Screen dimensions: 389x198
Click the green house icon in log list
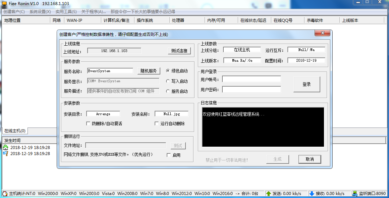5,147
